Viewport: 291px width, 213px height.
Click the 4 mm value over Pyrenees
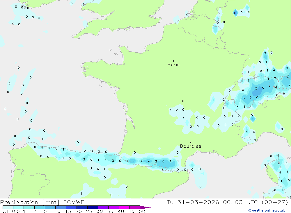tap(149, 161)
